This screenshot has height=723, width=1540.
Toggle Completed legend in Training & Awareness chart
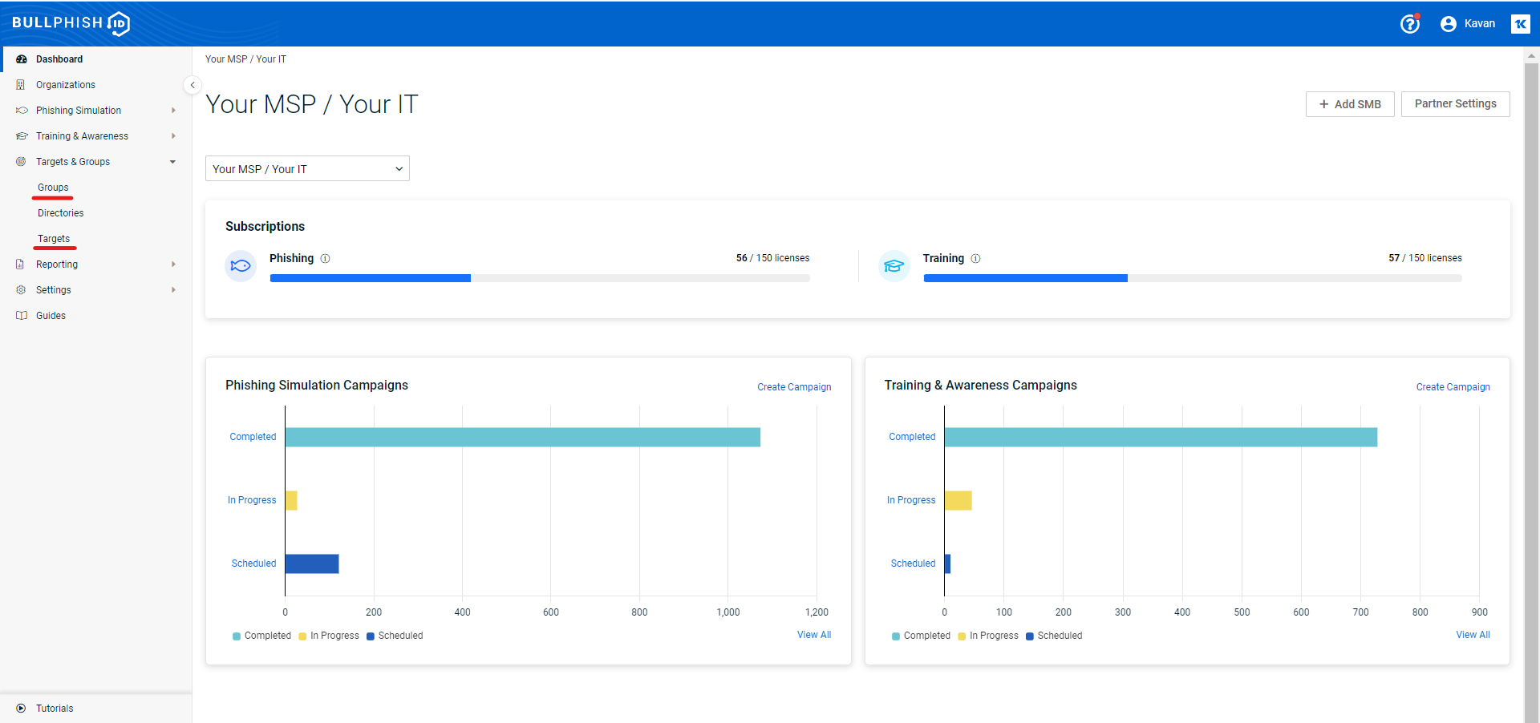(x=921, y=636)
